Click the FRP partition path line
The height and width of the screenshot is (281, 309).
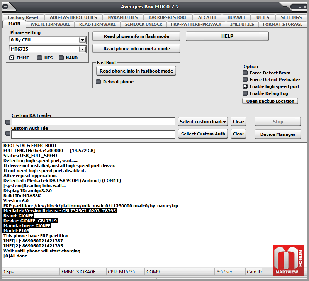[x=91, y=206]
